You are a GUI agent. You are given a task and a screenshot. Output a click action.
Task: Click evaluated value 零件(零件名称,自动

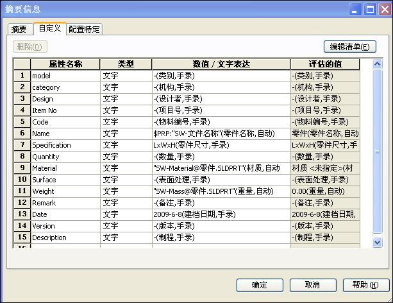tap(325, 134)
